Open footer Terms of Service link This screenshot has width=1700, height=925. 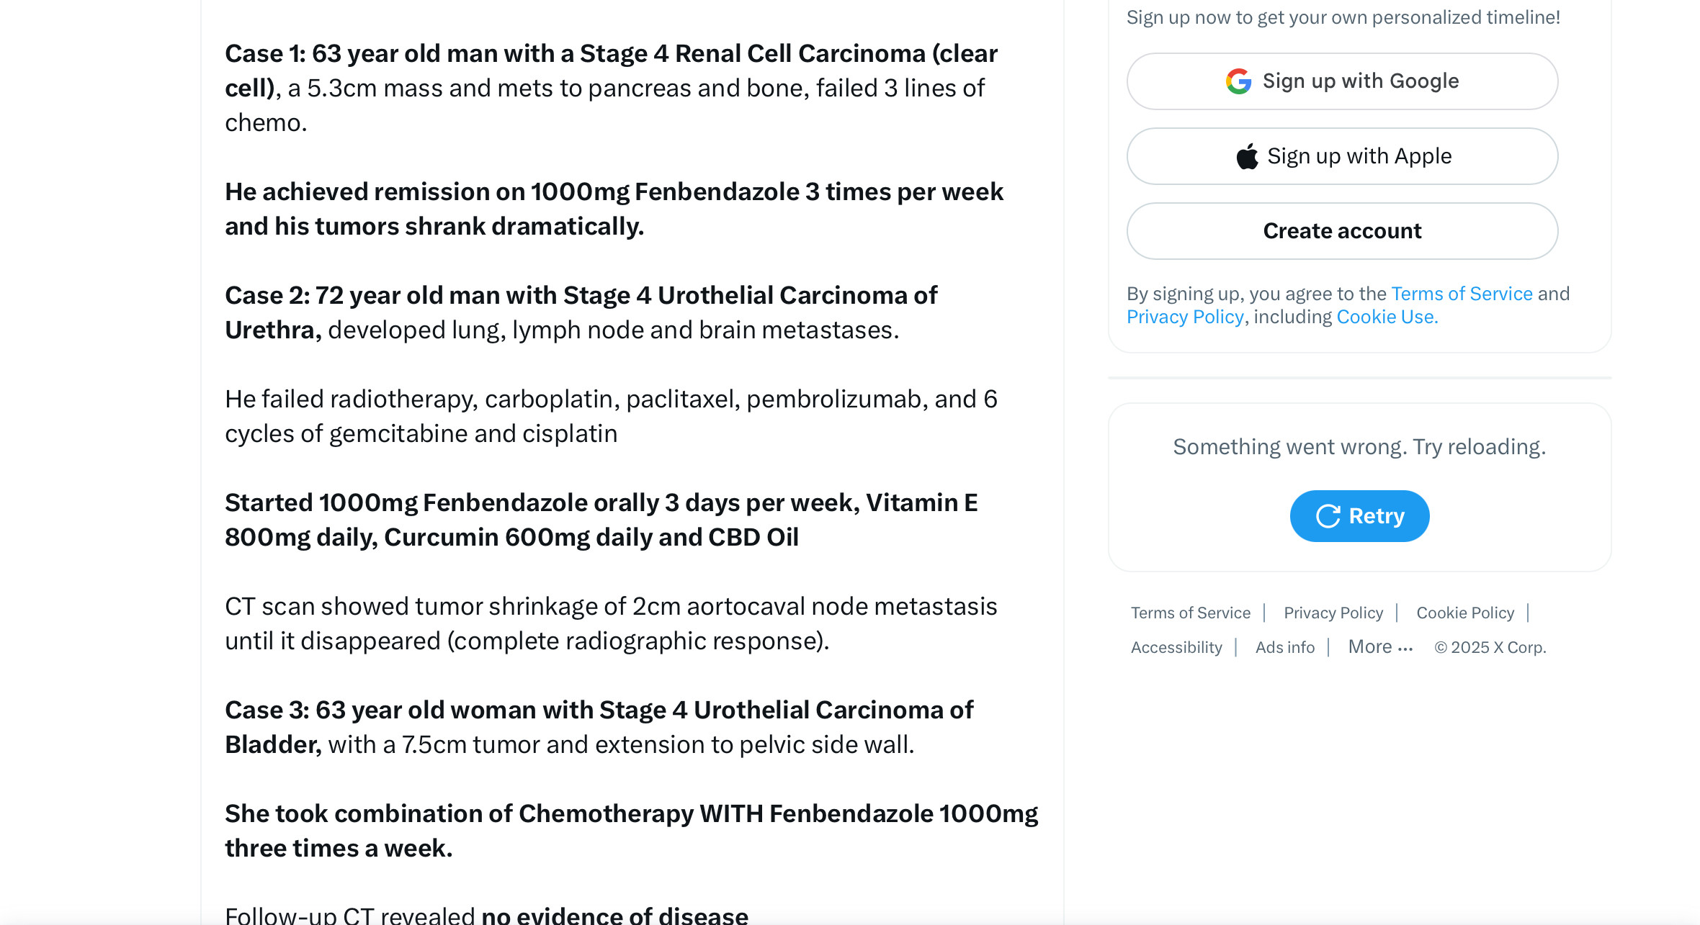pos(1190,613)
